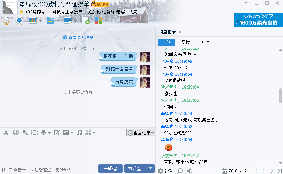Toggle the 消息记录 history panel button

tap(141, 133)
